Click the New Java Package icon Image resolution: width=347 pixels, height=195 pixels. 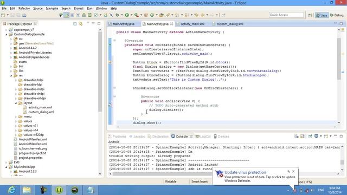[x=146, y=15]
